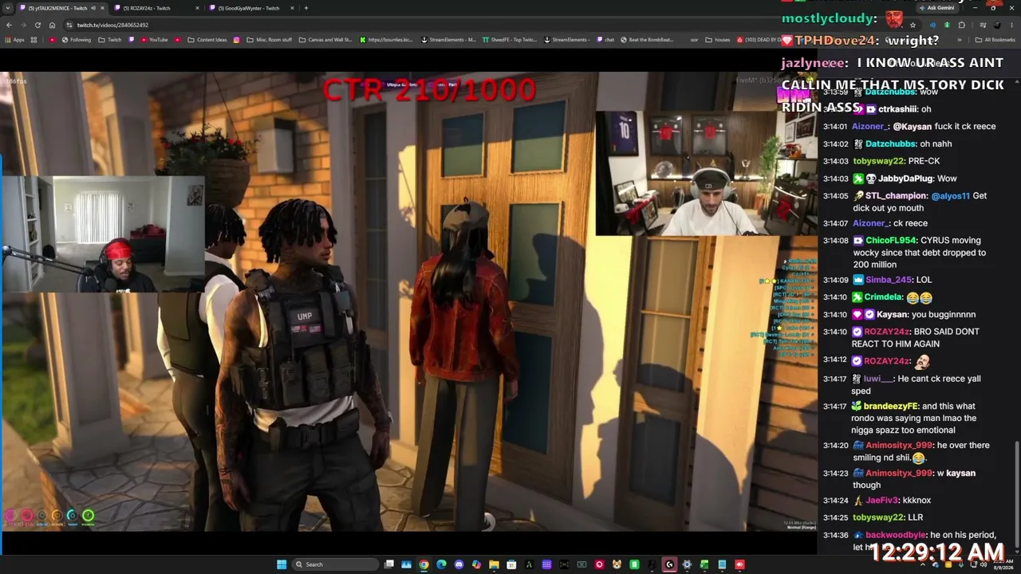The height and width of the screenshot is (574, 1021).
Task: Expand the houses bookmarks folder
Action: click(x=718, y=40)
